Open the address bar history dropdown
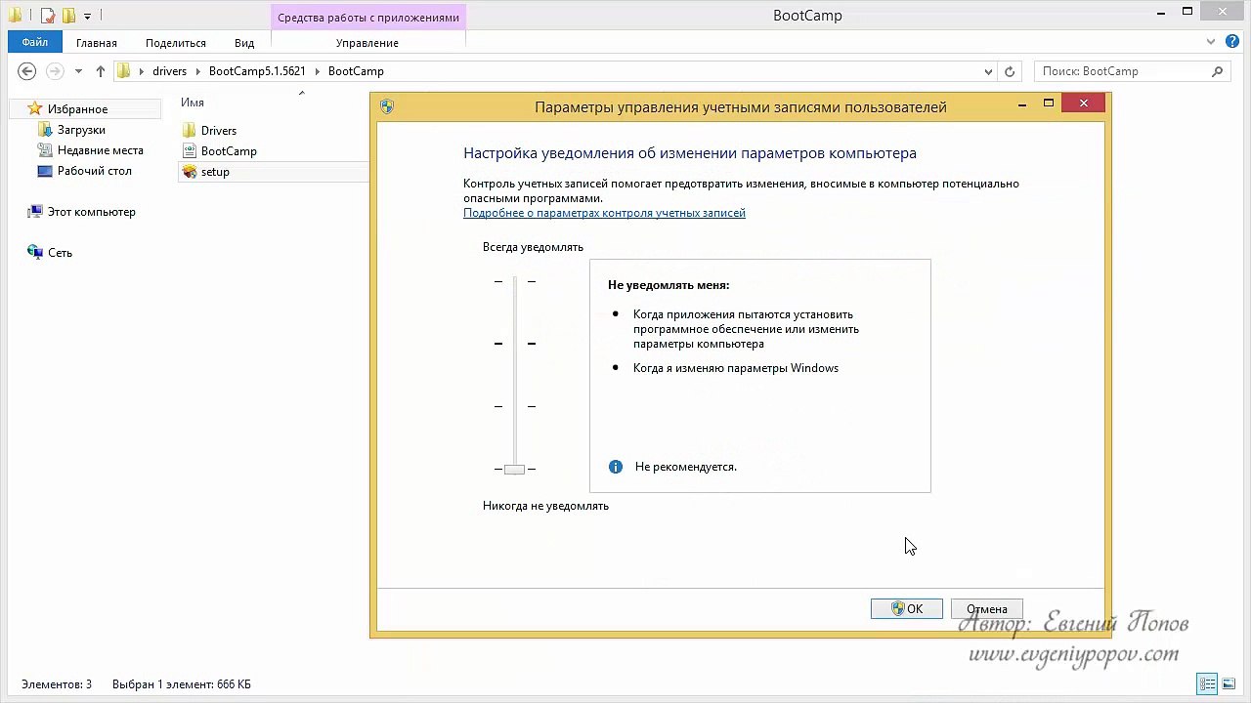The width and height of the screenshot is (1251, 703). (989, 71)
